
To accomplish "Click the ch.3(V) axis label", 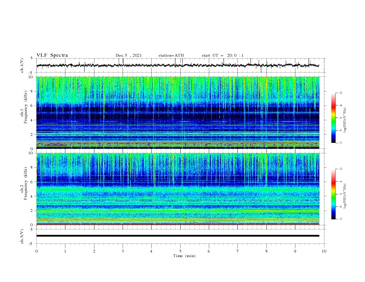I will 22,236.
